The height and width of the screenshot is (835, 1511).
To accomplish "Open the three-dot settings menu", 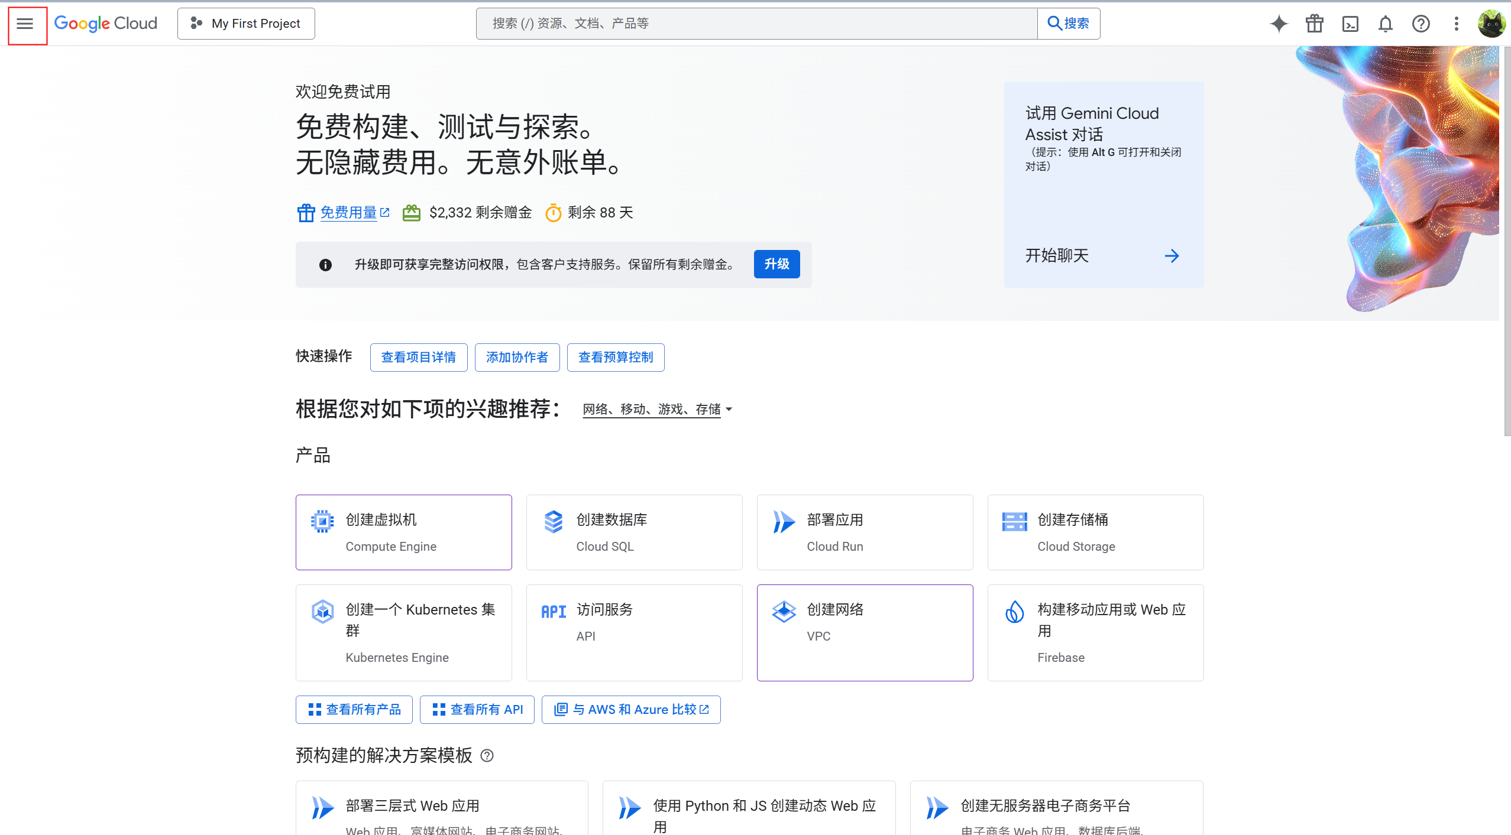I will (x=1456, y=24).
